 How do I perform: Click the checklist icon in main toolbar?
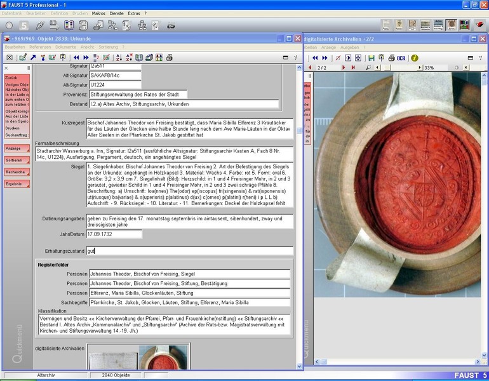[x=156, y=25]
